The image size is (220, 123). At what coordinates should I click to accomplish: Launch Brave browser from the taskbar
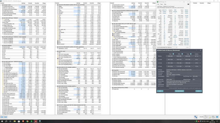tap(23, 121)
